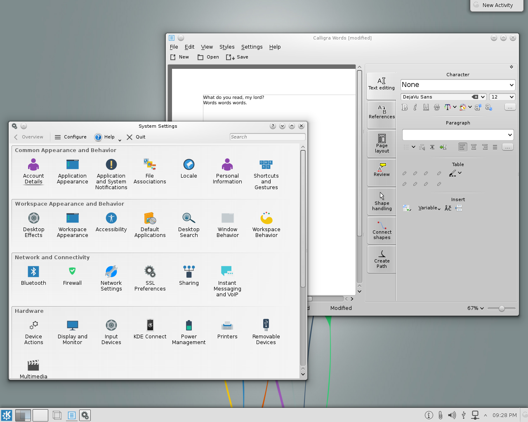Image resolution: width=528 pixels, height=422 pixels.
Task: Open the Settings menu in Calligra Words
Action: point(252,47)
